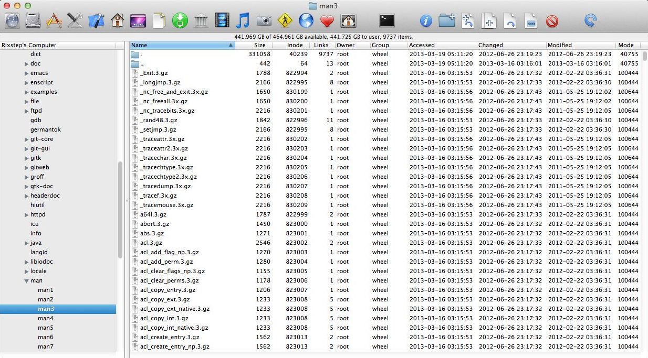Screen dimensions: 648x358
Task: Sort by the Name column header
Action: tap(182, 45)
